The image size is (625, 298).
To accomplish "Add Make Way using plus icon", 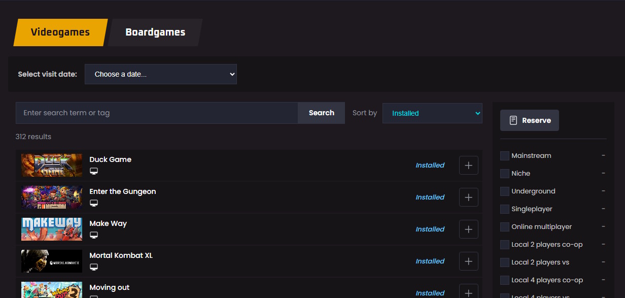I will 468,229.
